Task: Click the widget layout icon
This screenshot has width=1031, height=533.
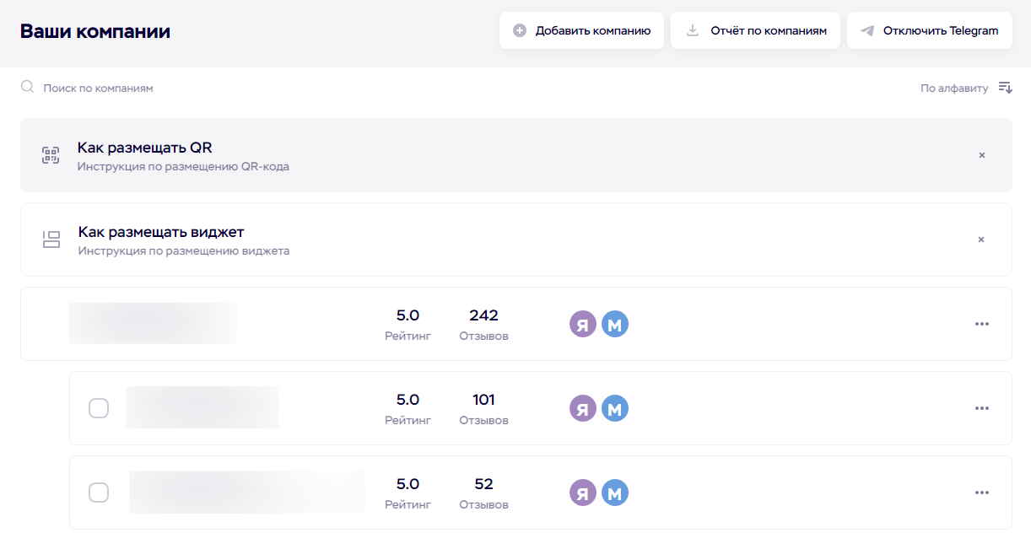Action: [51, 240]
